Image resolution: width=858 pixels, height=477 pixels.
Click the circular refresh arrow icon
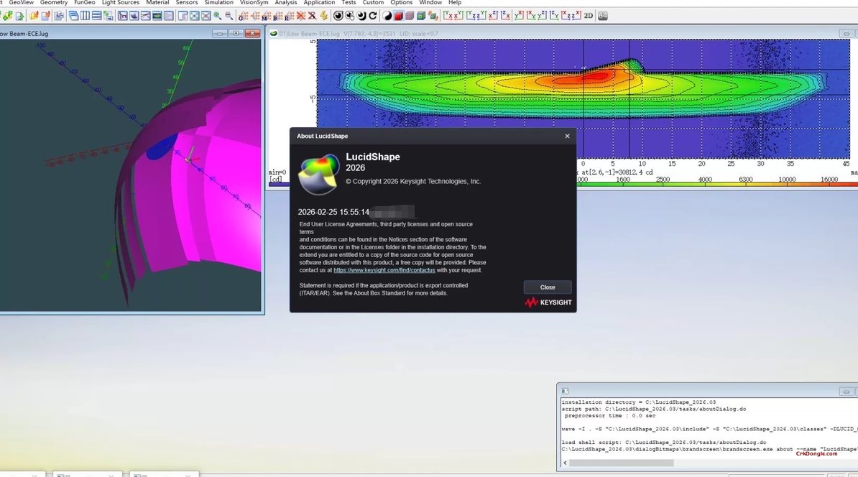point(373,16)
